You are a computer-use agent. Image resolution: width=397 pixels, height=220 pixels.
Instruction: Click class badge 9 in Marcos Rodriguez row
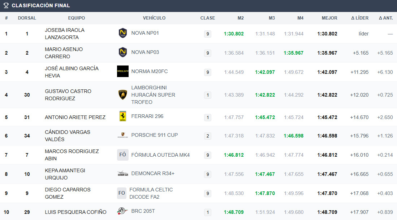[208, 155]
